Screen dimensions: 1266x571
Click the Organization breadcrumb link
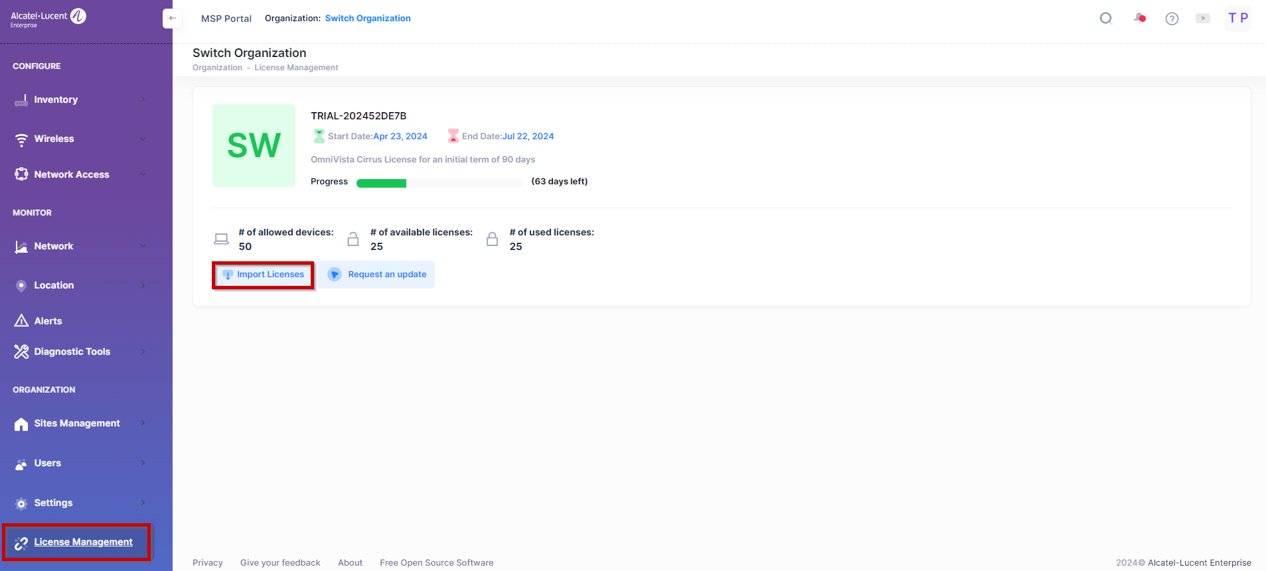pyautogui.click(x=218, y=68)
